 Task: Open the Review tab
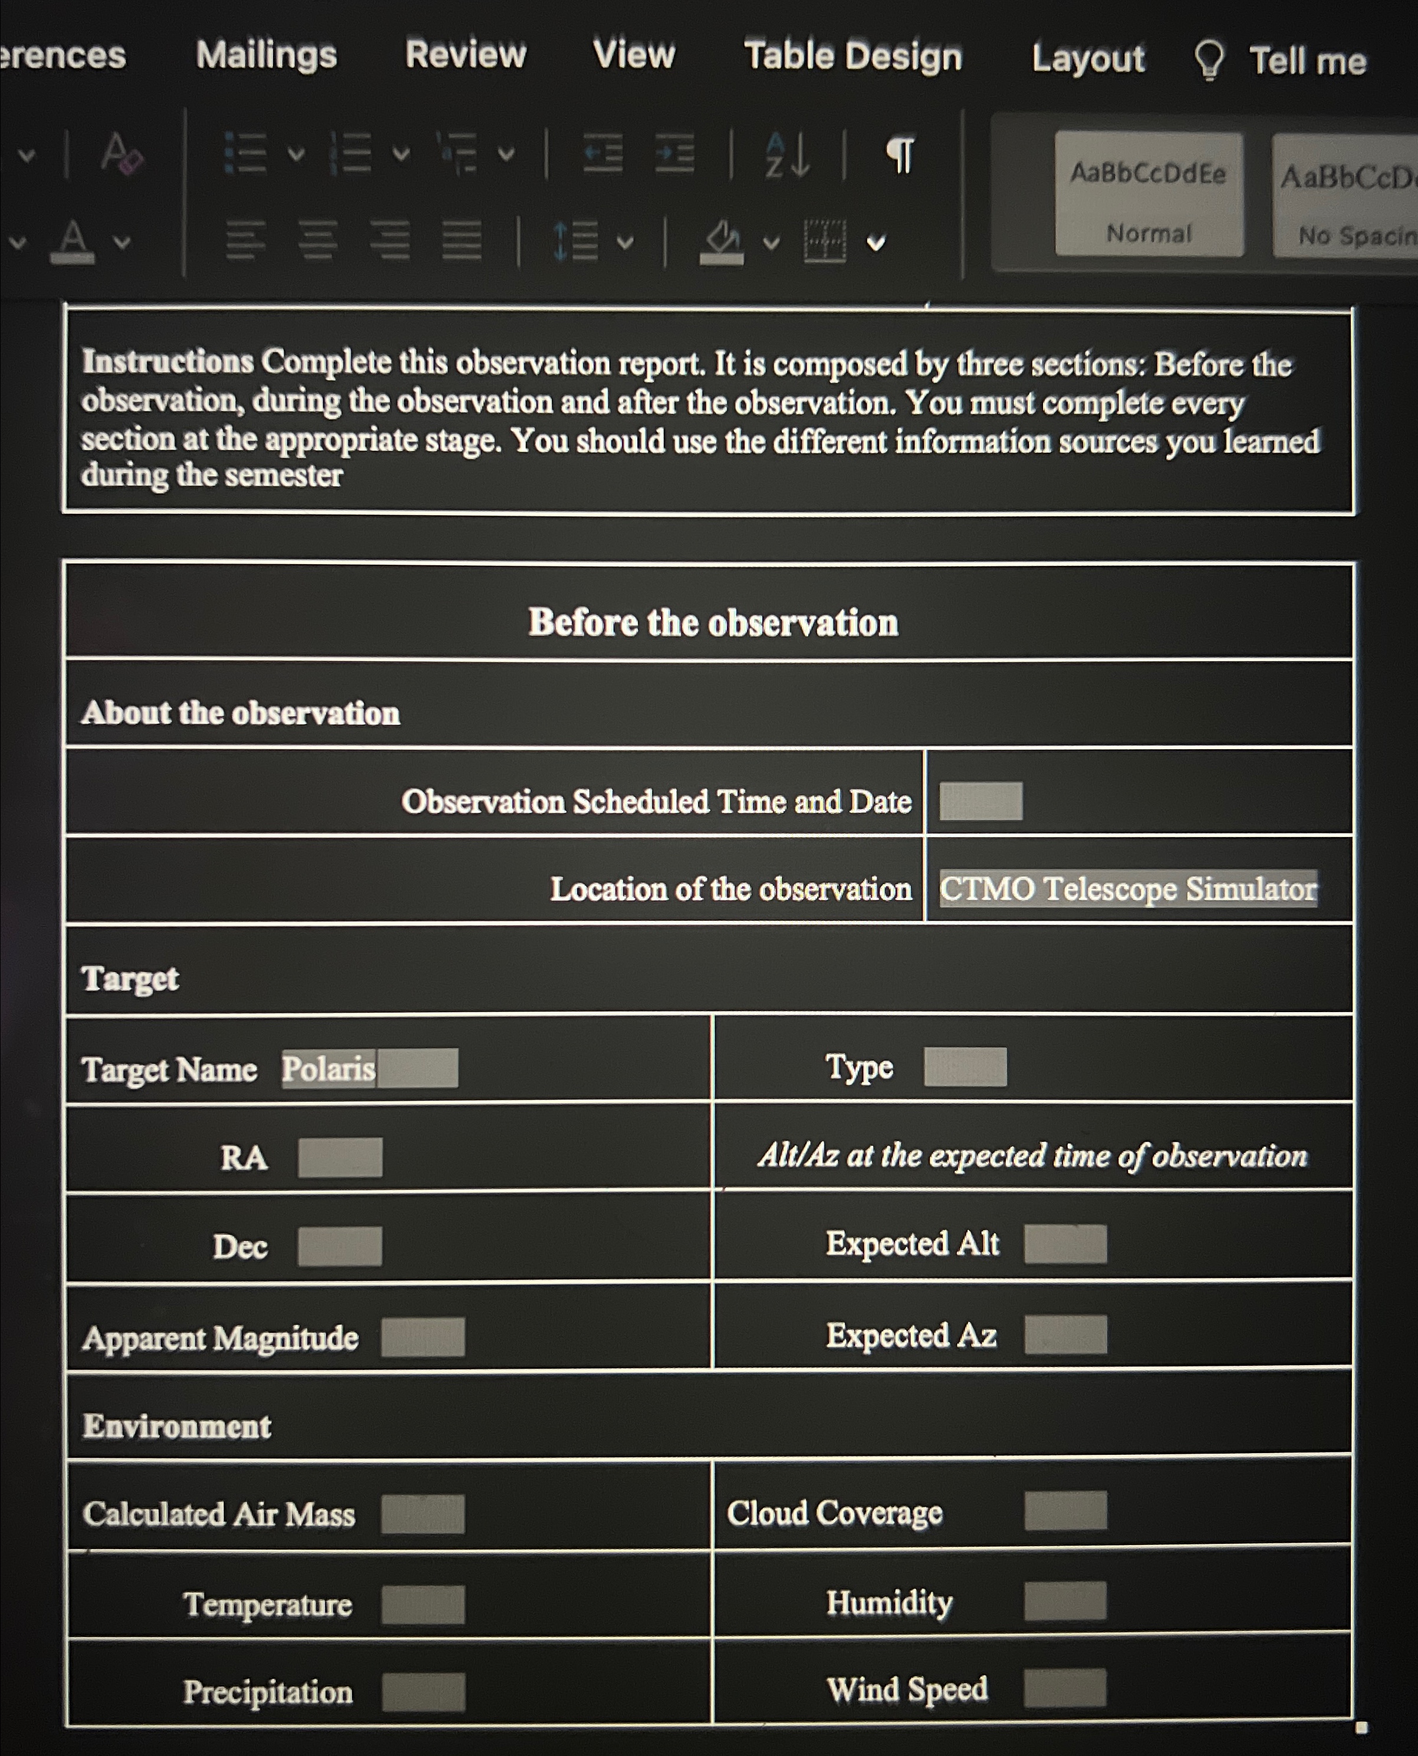(x=466, y=55)
